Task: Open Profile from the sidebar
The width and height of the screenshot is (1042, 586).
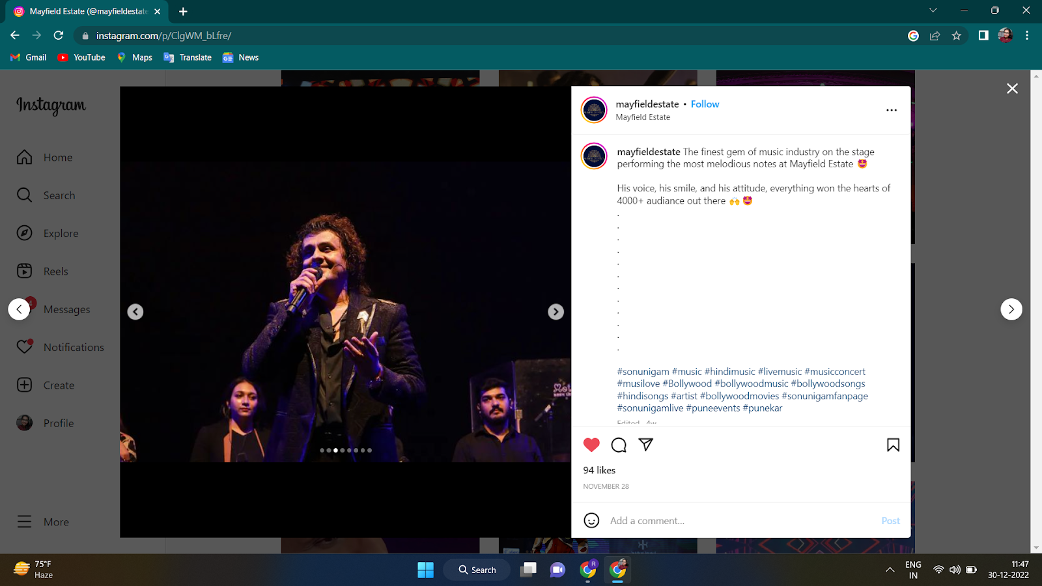Action: point(44,423)
